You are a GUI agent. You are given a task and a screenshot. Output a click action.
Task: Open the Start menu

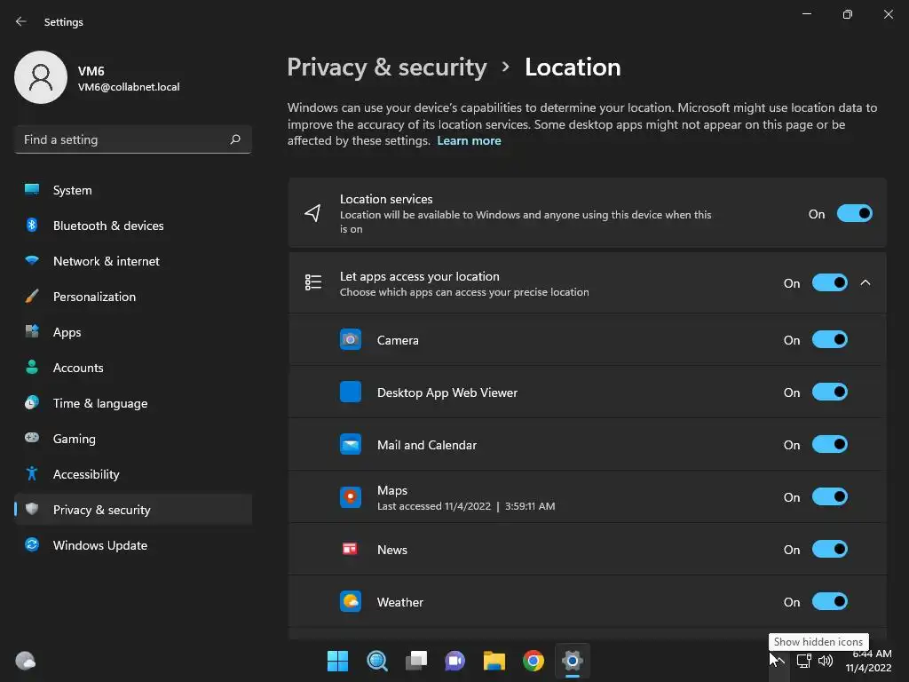tap(337, 661)
